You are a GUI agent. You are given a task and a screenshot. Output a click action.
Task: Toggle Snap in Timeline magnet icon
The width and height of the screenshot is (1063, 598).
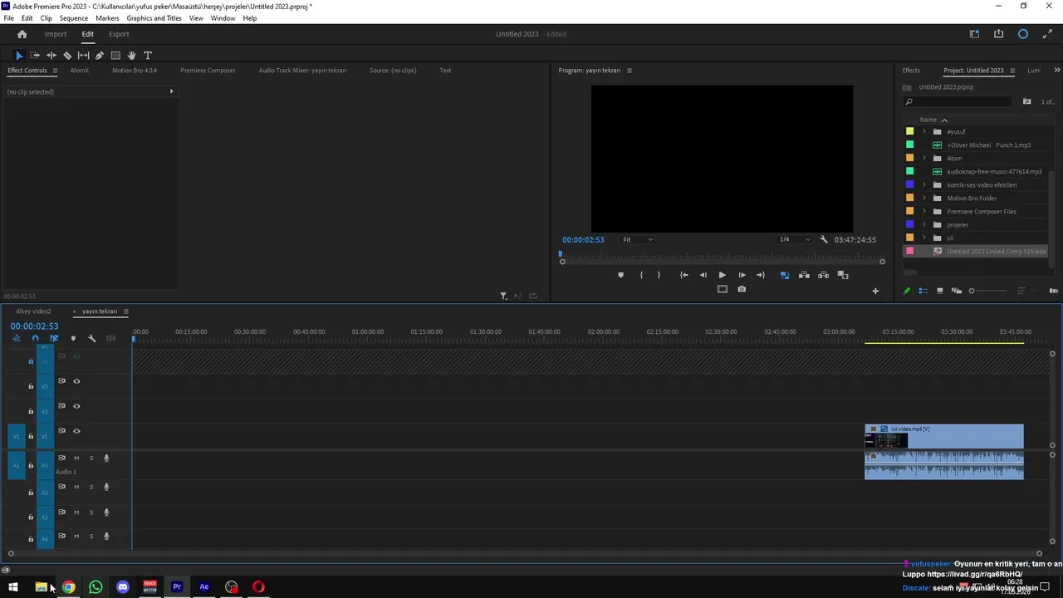[35, 338]
